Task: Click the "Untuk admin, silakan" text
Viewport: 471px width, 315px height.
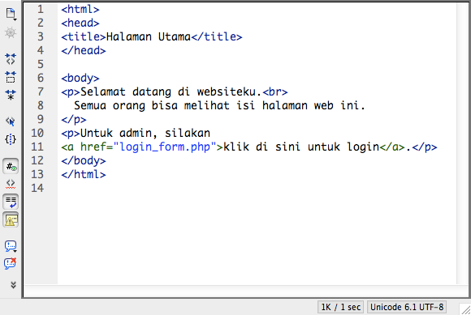Action: [x=145, y=134]
